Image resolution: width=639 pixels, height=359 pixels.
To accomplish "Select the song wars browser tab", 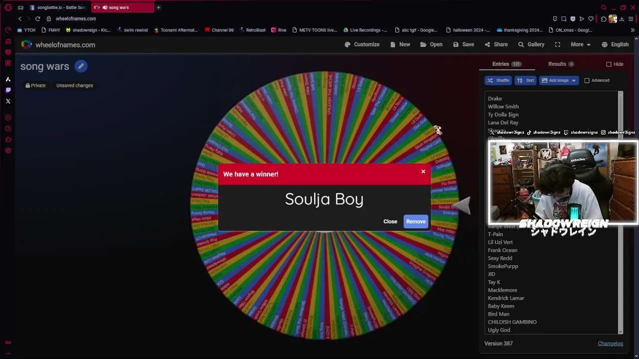I will 122,7.
